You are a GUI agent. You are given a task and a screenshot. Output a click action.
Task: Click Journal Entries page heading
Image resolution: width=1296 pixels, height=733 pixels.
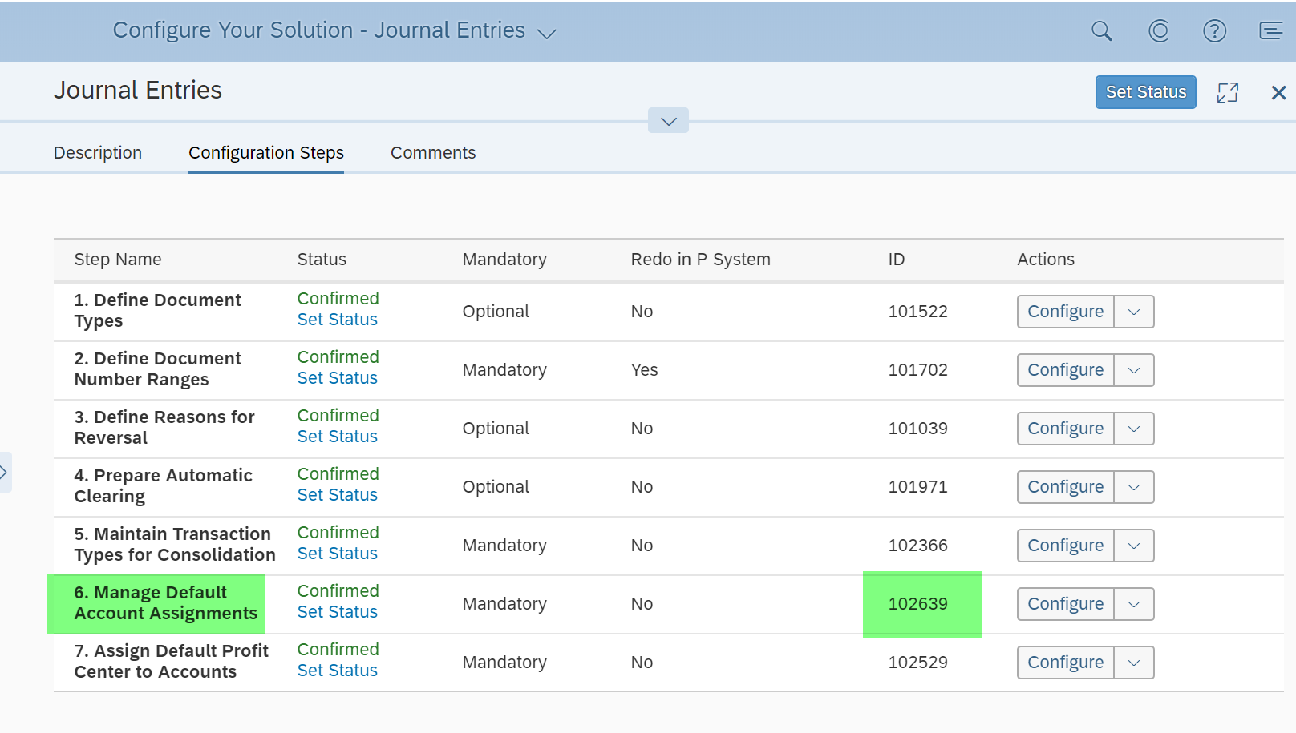coord(138,91)
